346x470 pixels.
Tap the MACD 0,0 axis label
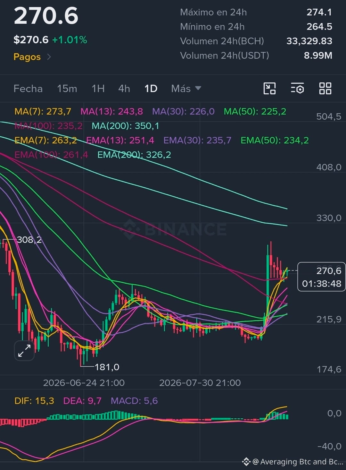pos(334,413)
